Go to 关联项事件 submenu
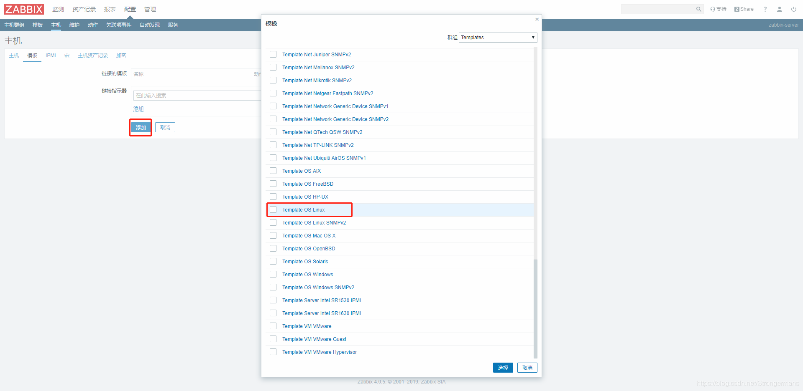Image resolution: width=803 pixels, height=391 pixels. pos(119,25)
